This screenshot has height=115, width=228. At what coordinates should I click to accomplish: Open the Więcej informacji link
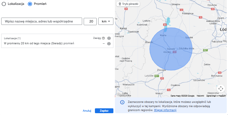pos(165,110)
